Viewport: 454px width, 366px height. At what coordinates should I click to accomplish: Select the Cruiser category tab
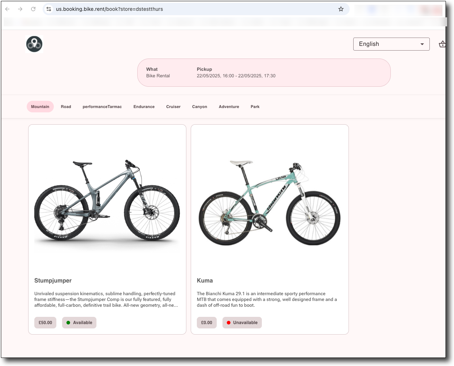(x=173, y=107)
